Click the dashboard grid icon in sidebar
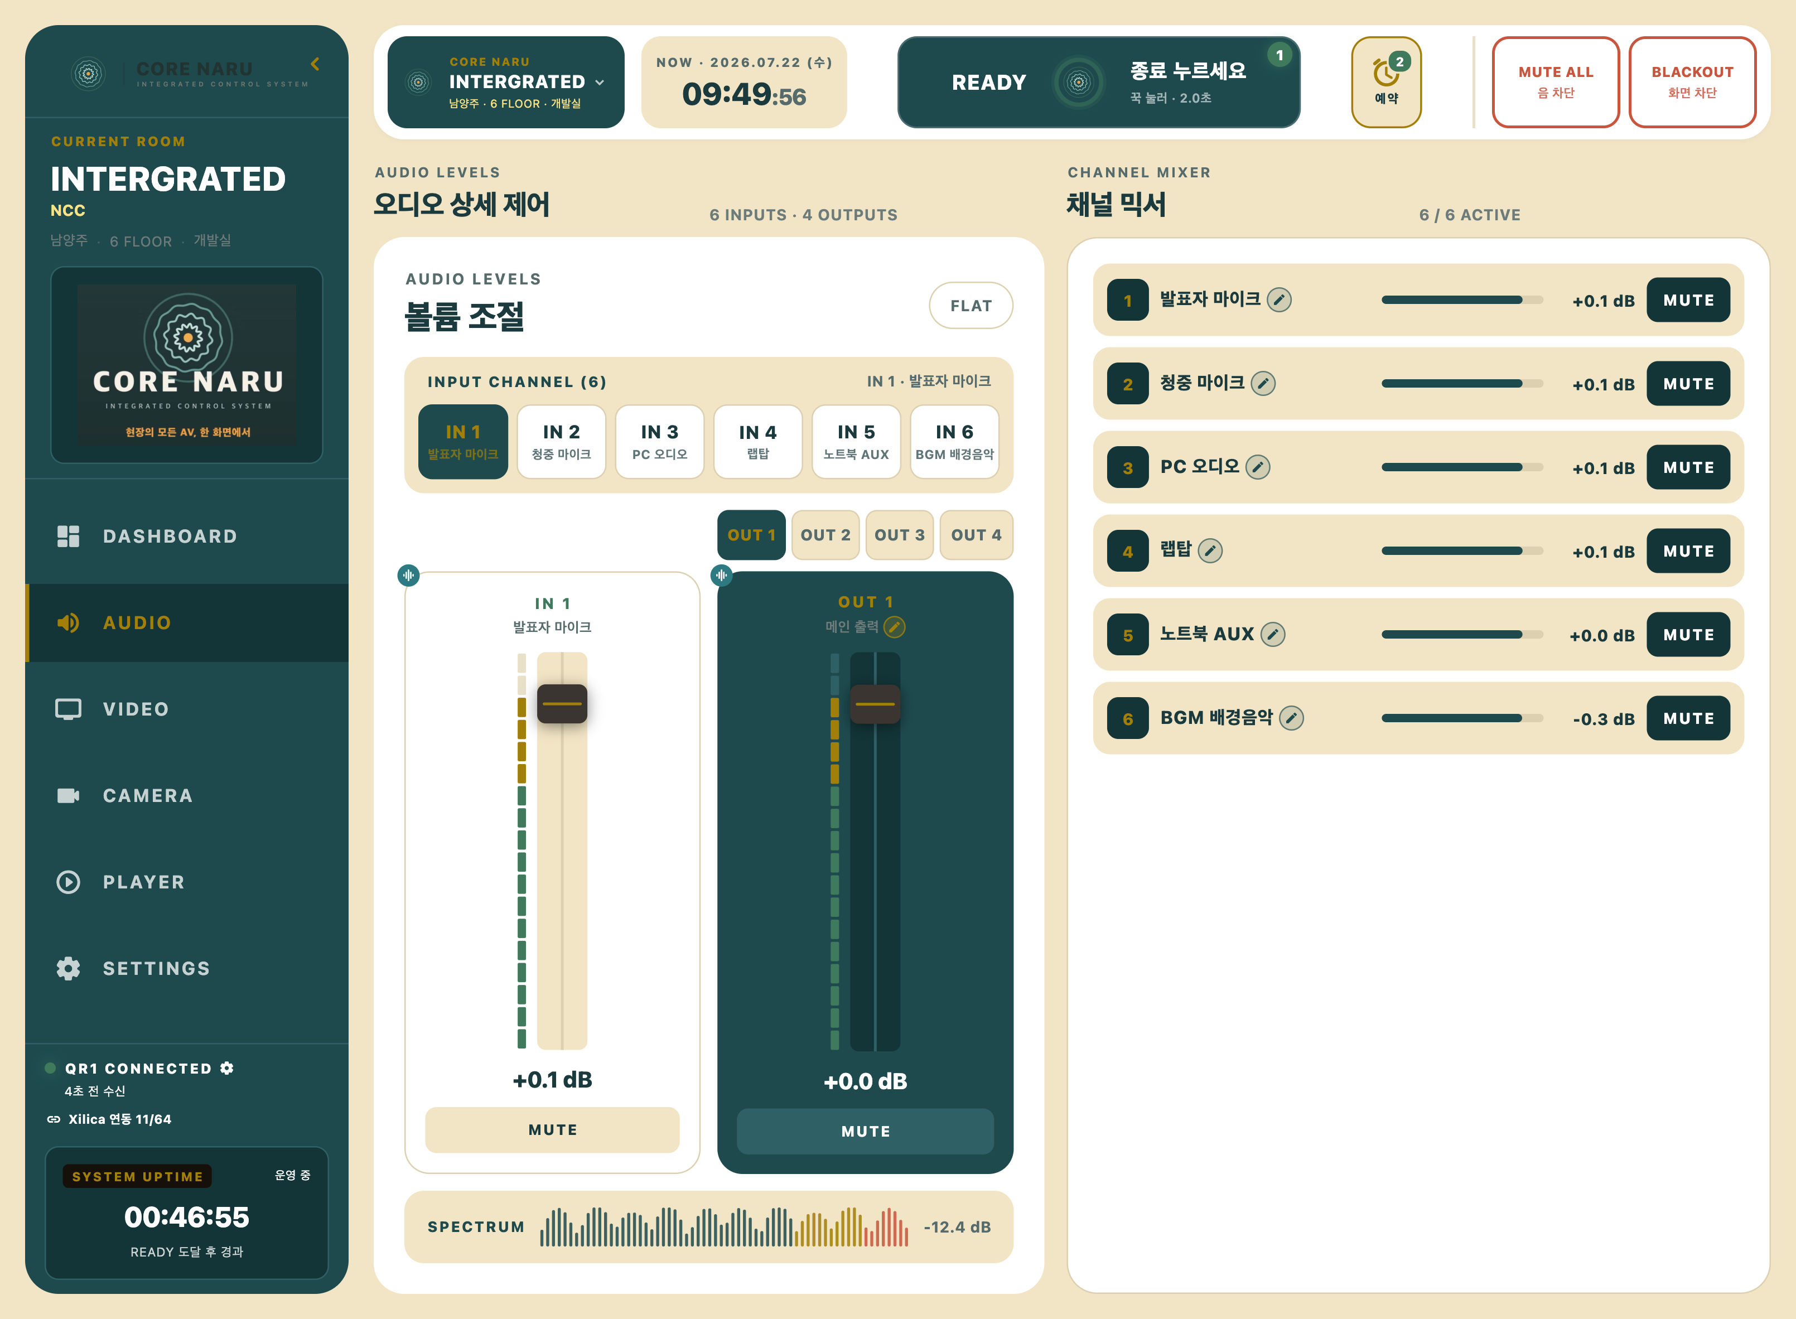The image size is (1796, 1319). coord(69,537)
